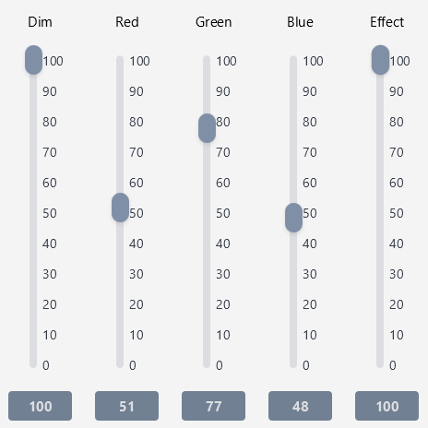Click the Red slider handle

pyautogui.click(x=120, y=208)
